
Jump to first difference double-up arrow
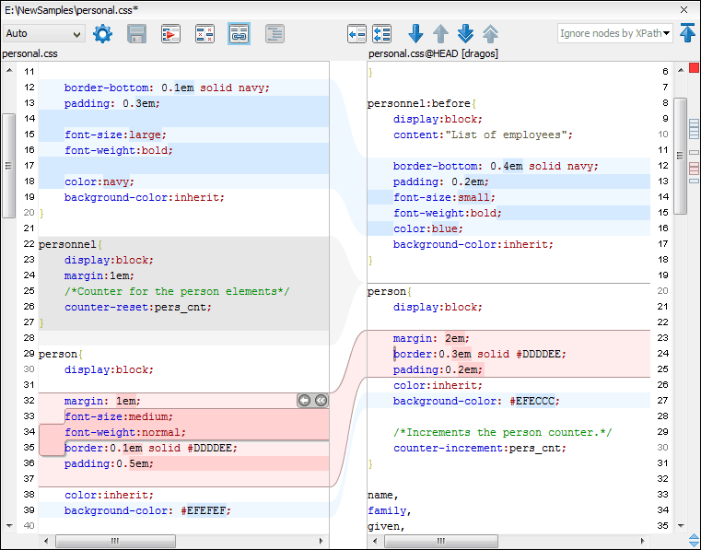[490, 34]
